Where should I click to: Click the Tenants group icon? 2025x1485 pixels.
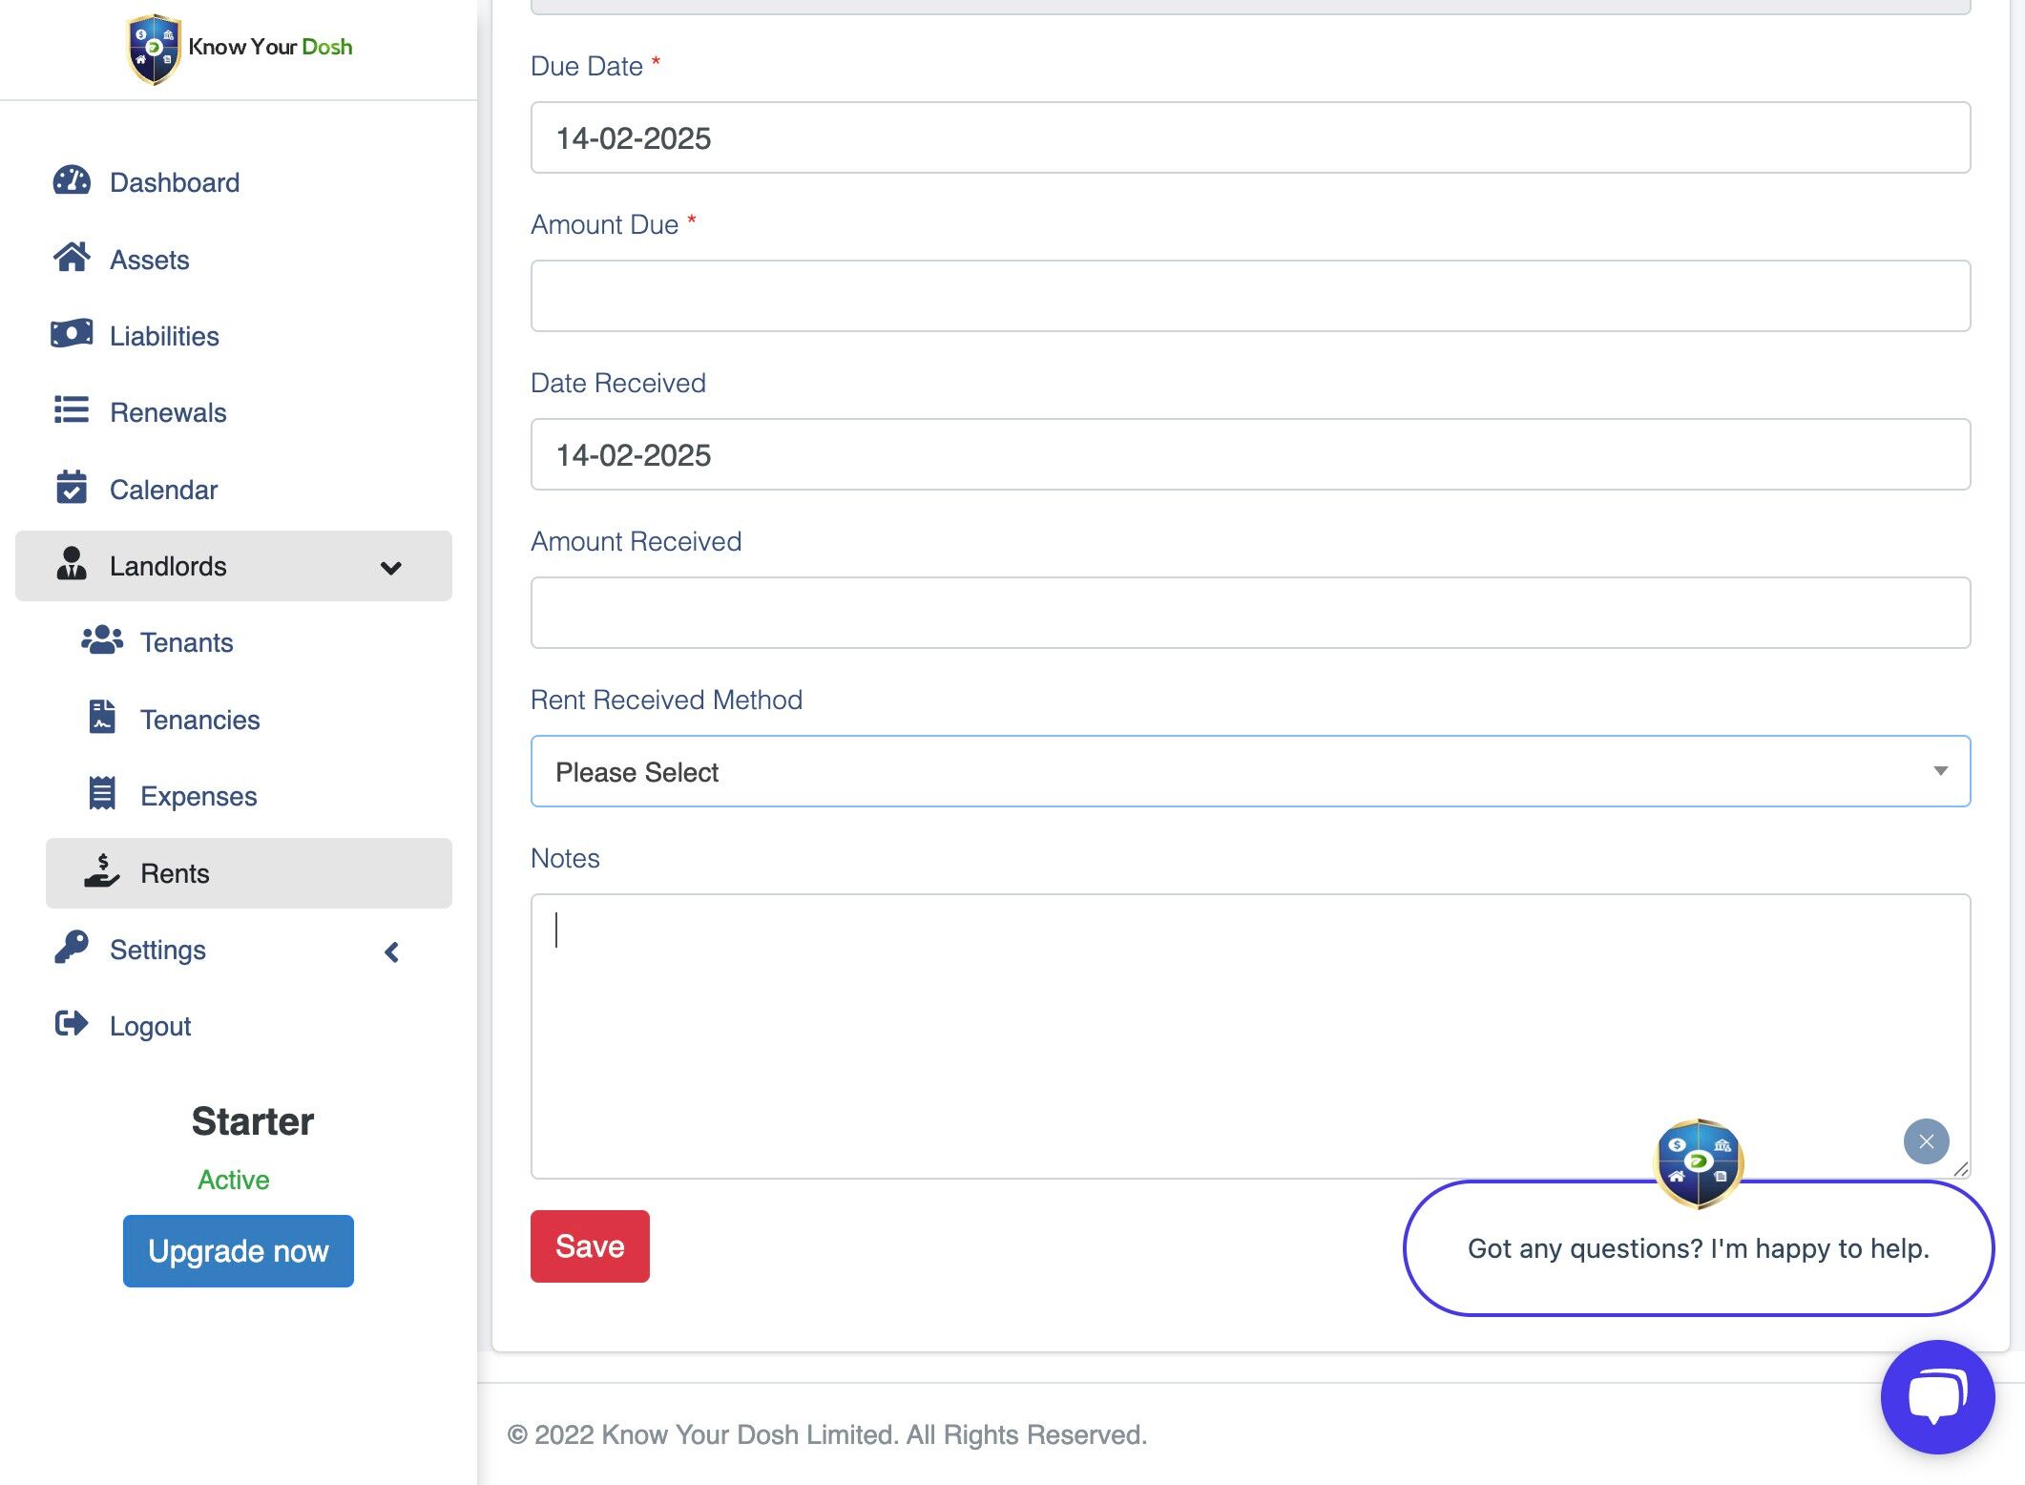coord(102,641)
